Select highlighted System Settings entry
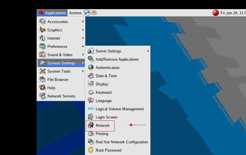This screenshot has height=155, width=246. point(61,63)
